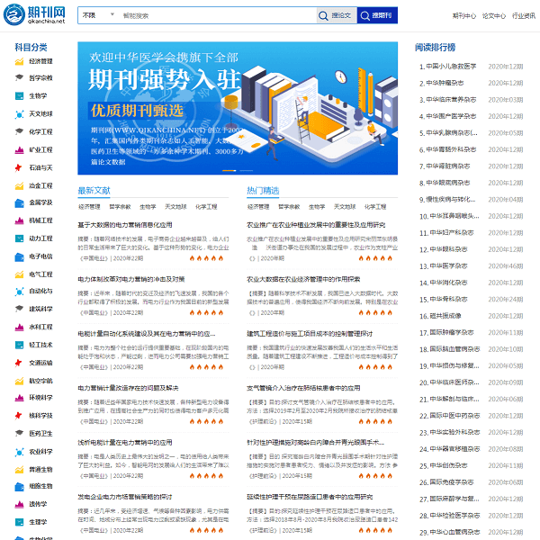The width and height of the screenshot is (540, 540).
Task: Click the 农业科学 category icon
Action: pyautogui.click(x=19, y=452)
